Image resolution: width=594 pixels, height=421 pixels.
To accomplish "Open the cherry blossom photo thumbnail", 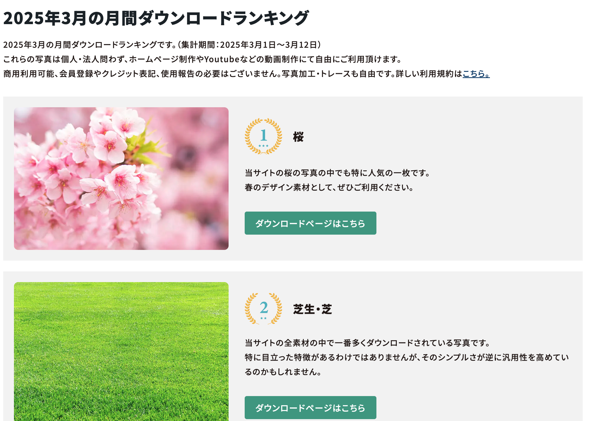I will tap(121, 179).
